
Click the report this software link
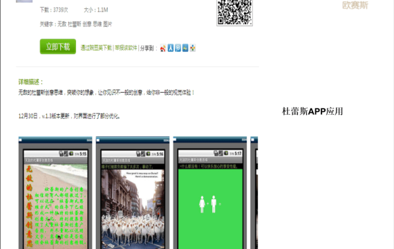126,48
